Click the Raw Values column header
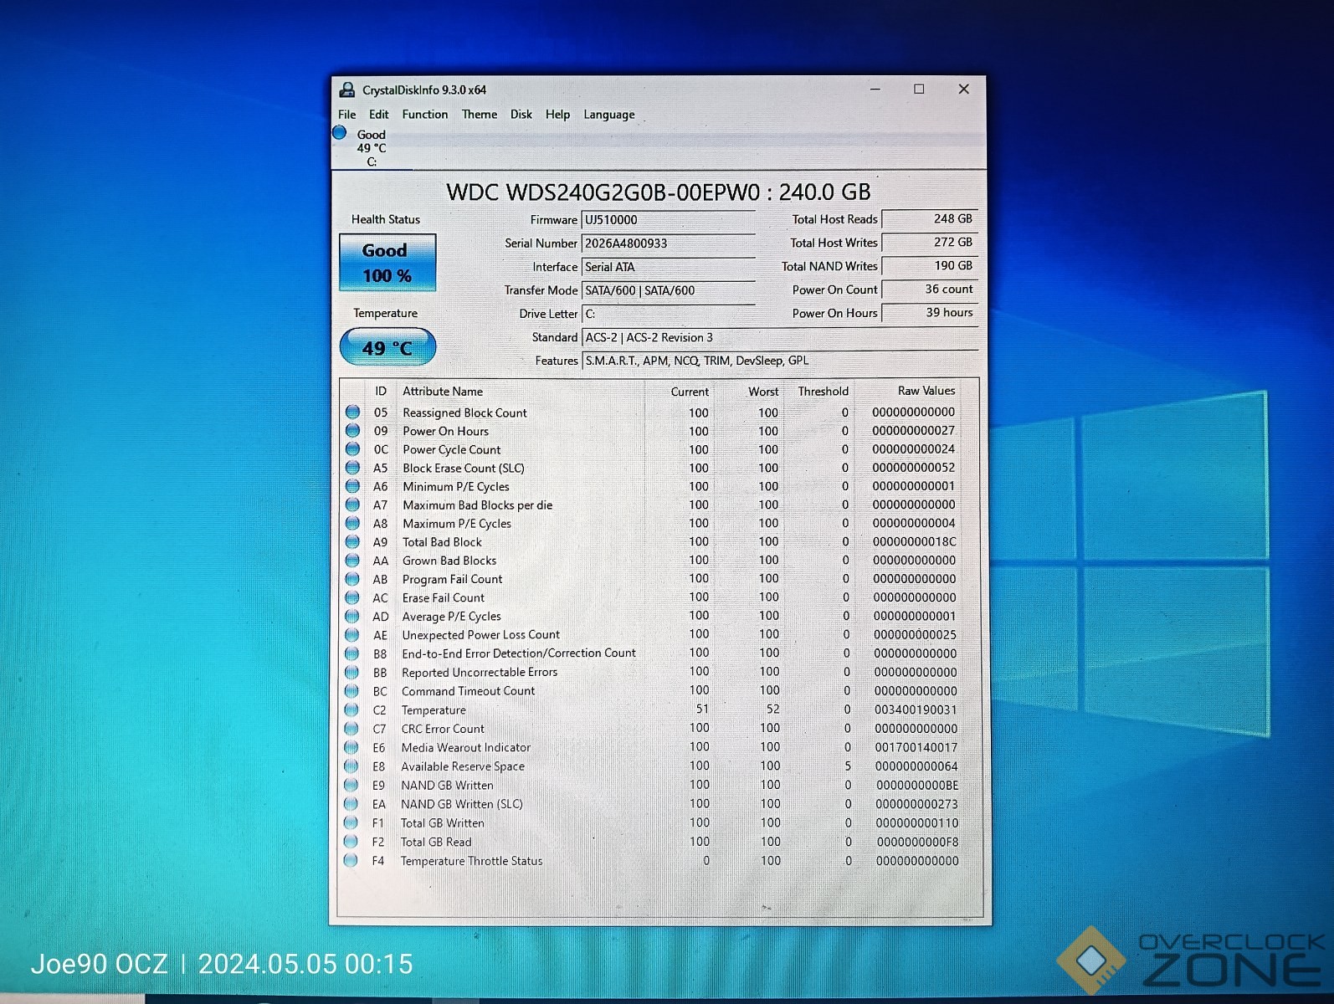 (926, 391)
